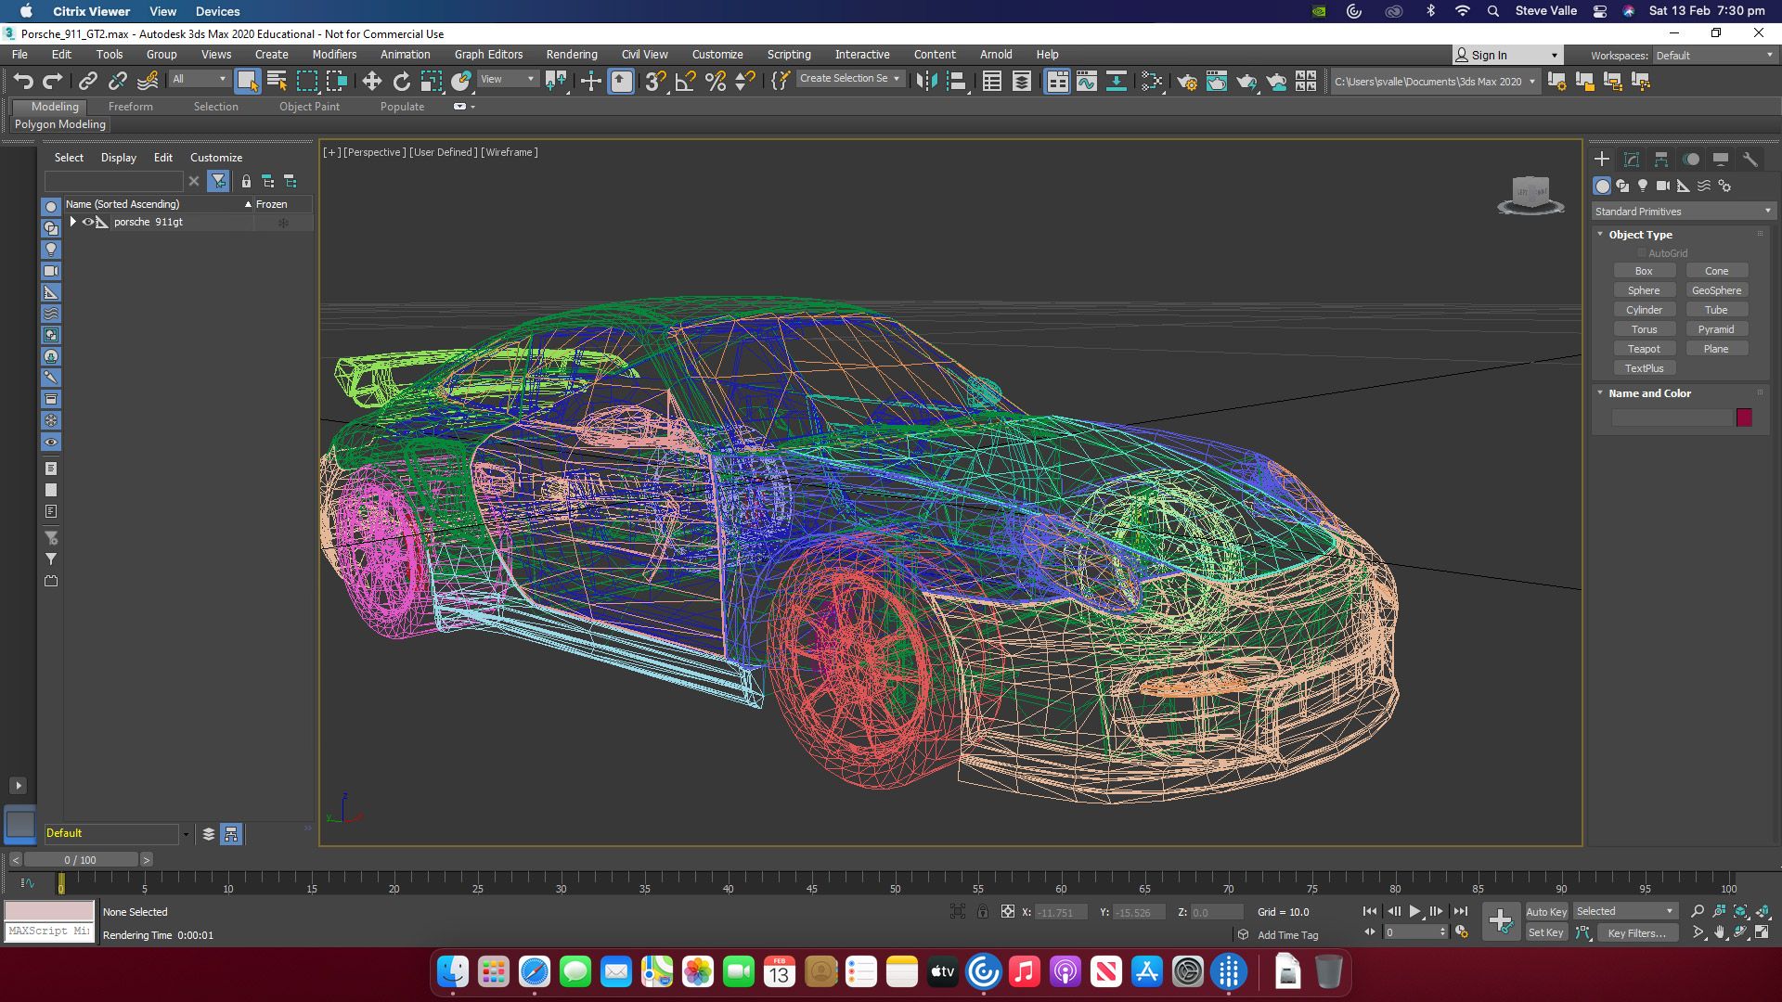Open the Standard Primitives dropdown
Screen dimensions: 1782x1002
pyautogui.click(x=1681, y=212)
